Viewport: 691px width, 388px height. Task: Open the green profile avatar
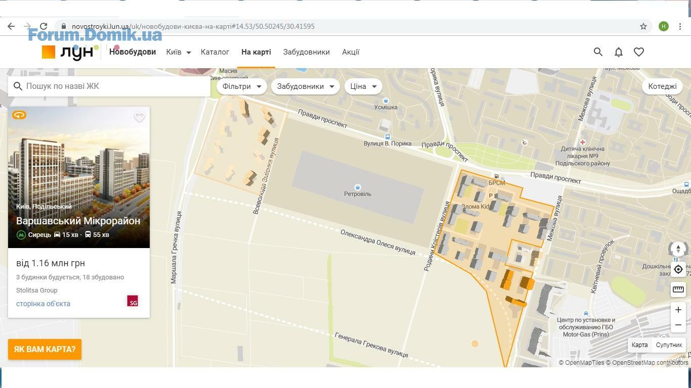coord(664,26)
